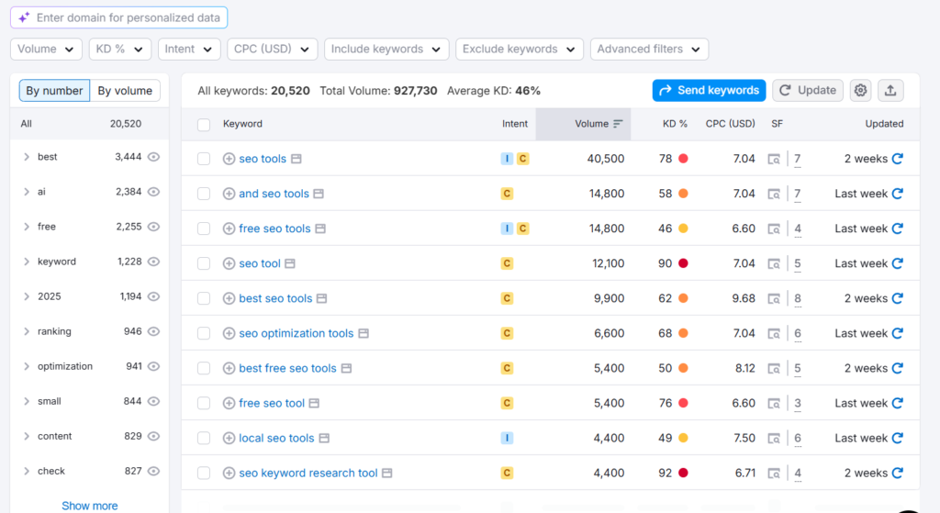Open SERP view icon beside 'seo keyword research tool'
940x513 pixels.
387,473
